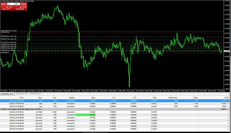231x133 pixels.
Task: Focus the lot volume field showing 7.00
Action: point(14,4)
